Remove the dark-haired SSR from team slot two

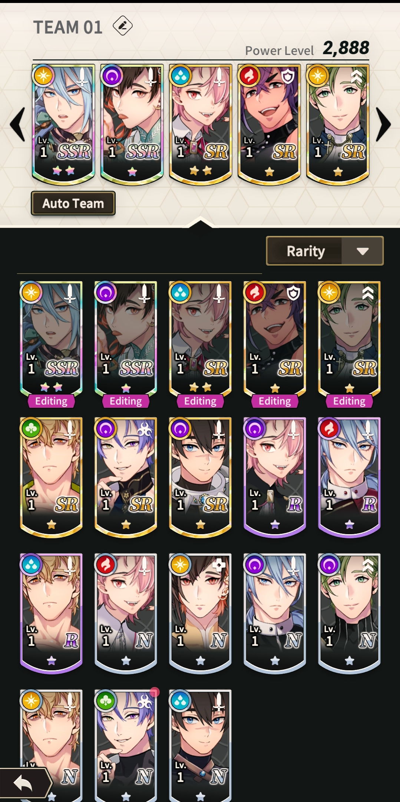(132, 124)
